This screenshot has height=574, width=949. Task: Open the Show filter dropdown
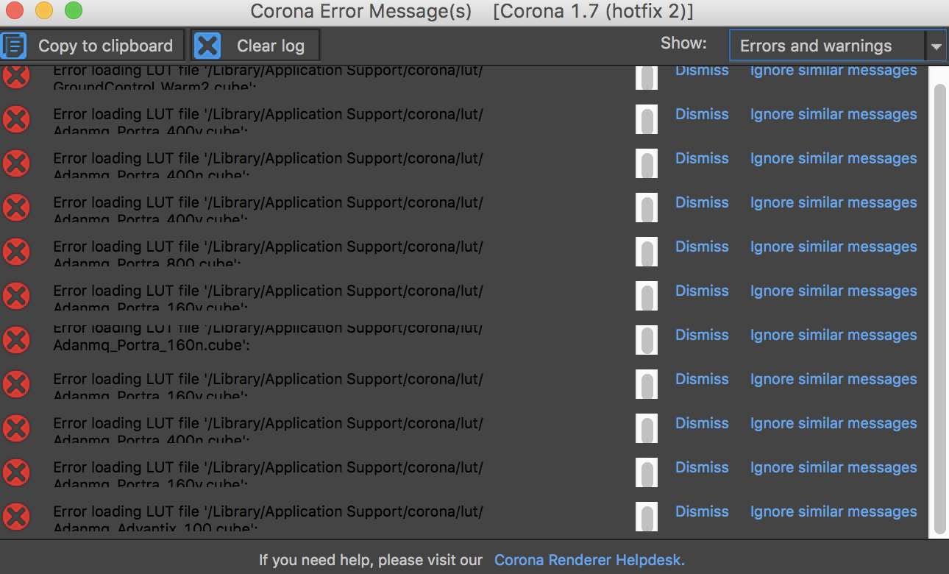point(836,46)
